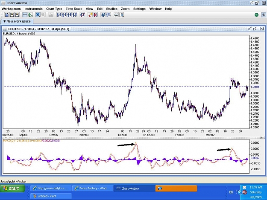Screen dimensions: 267x200
Task: Open the Instruments menu
Action: (33, 9)
